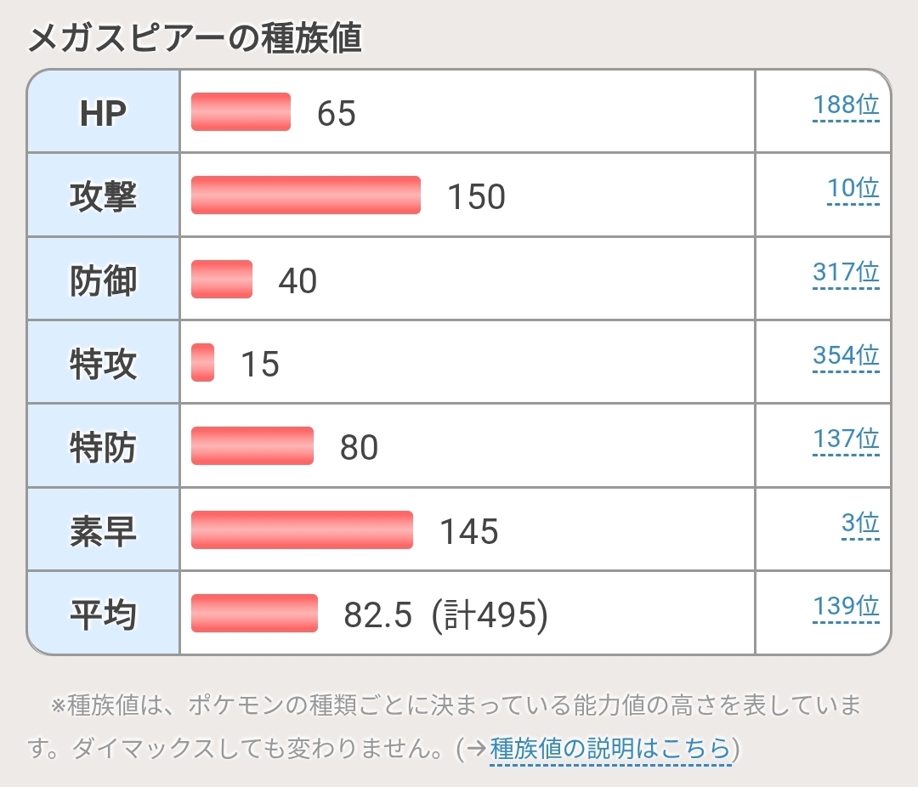This screenshot has height=787, width=918.
Task: Click the 特防 row header cell
Action: click(x=103, y=447)
